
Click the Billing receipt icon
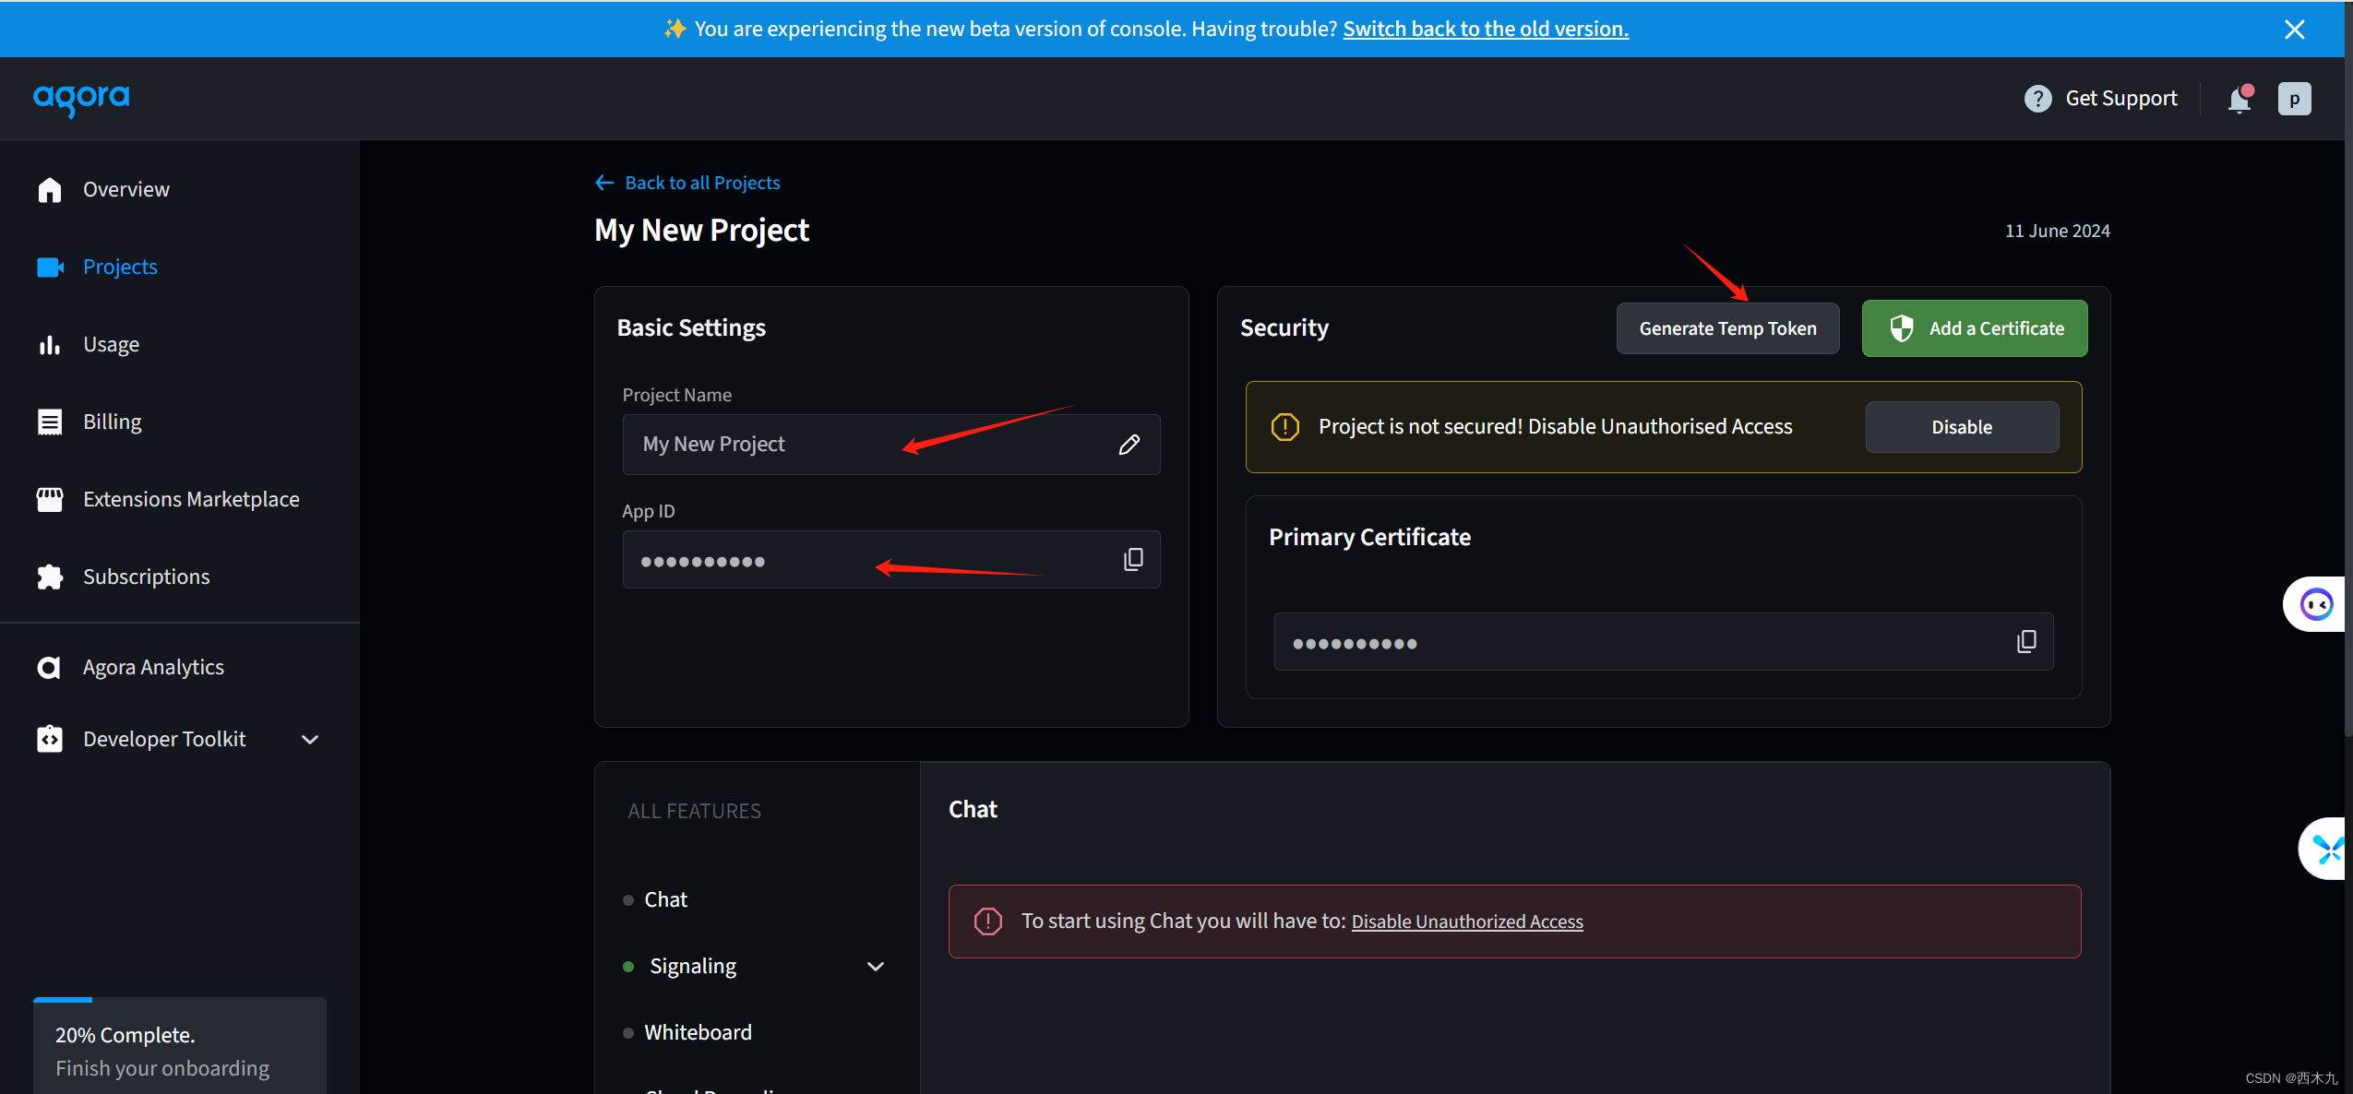point(50,422)
